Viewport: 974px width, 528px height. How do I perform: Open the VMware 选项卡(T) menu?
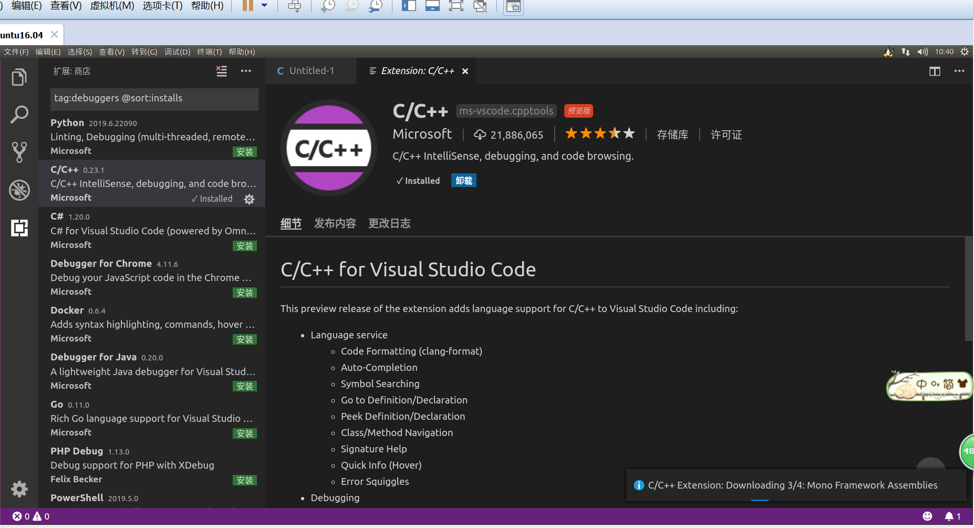pyautogui.click(x=162, y=6)
